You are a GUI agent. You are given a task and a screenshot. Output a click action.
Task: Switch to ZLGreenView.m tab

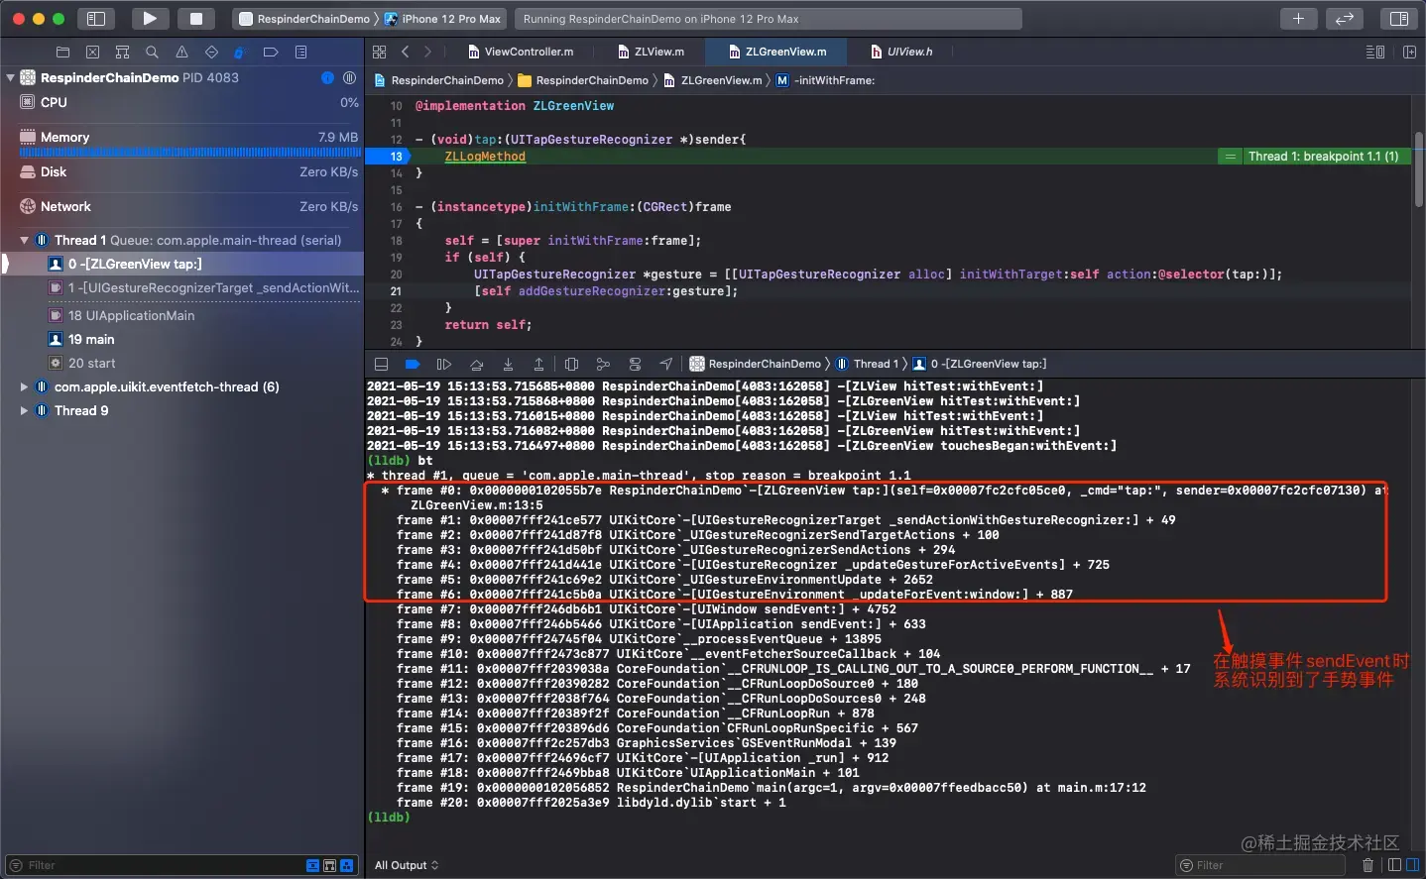[777, 52]
